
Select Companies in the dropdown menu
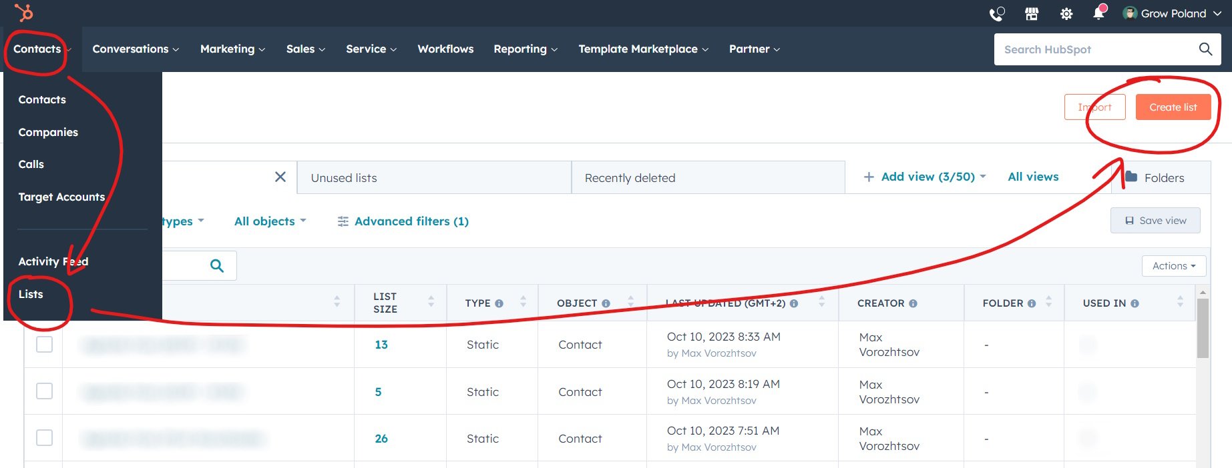point(48,132)
